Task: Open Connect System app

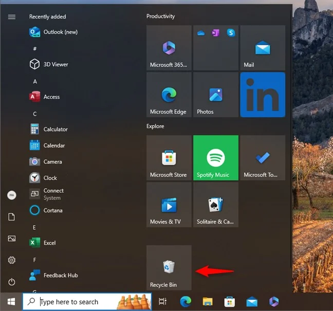Action: click(x=47, y=194)
